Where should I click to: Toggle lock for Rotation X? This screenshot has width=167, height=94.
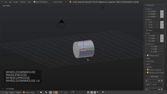162,22
